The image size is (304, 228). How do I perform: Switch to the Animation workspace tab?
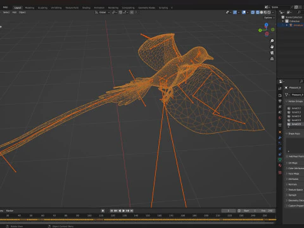click(99, 8)
